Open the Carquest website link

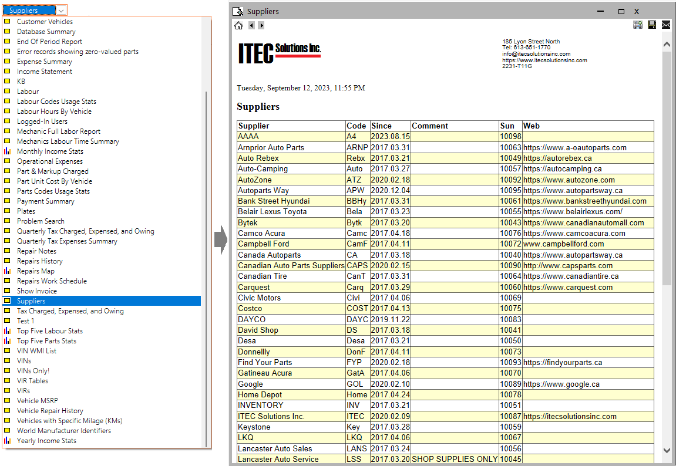pyautogui.click(x=563, y=287)
